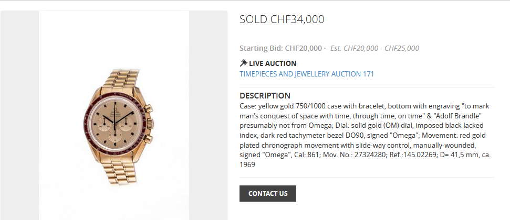Screen dimensions: 510x220
Task: Click the DESCRIPTION heading
Action: point(265,96)
